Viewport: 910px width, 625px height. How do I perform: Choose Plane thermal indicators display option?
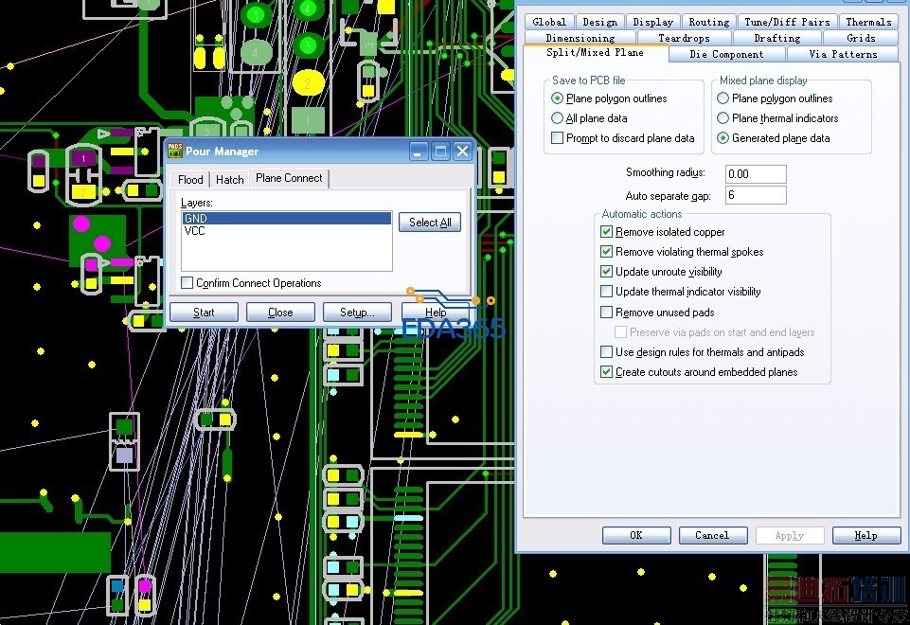(723, 118)
